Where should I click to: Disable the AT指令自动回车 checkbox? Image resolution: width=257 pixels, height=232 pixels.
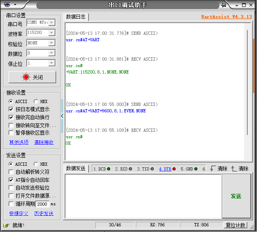coord(11,180)
